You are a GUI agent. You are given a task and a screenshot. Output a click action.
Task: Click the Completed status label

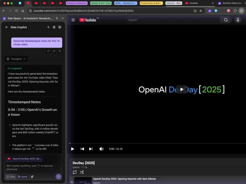(15, 68)
